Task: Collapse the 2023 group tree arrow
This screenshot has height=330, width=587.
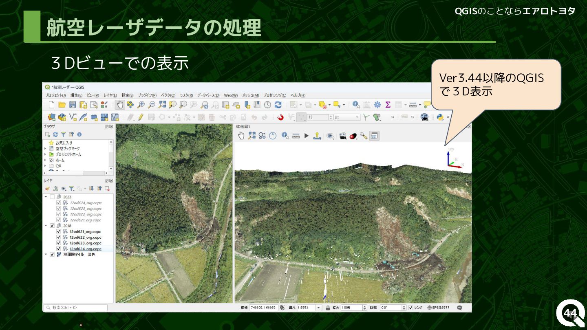Action: coord(46,197)
